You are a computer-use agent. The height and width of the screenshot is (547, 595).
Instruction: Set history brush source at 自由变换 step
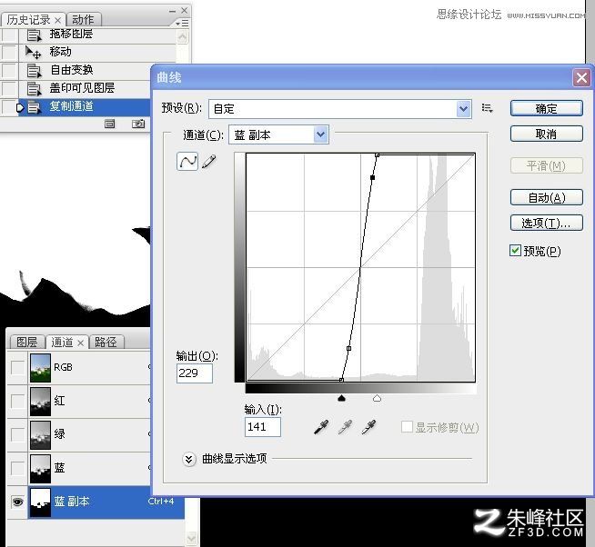pos(9,71)
